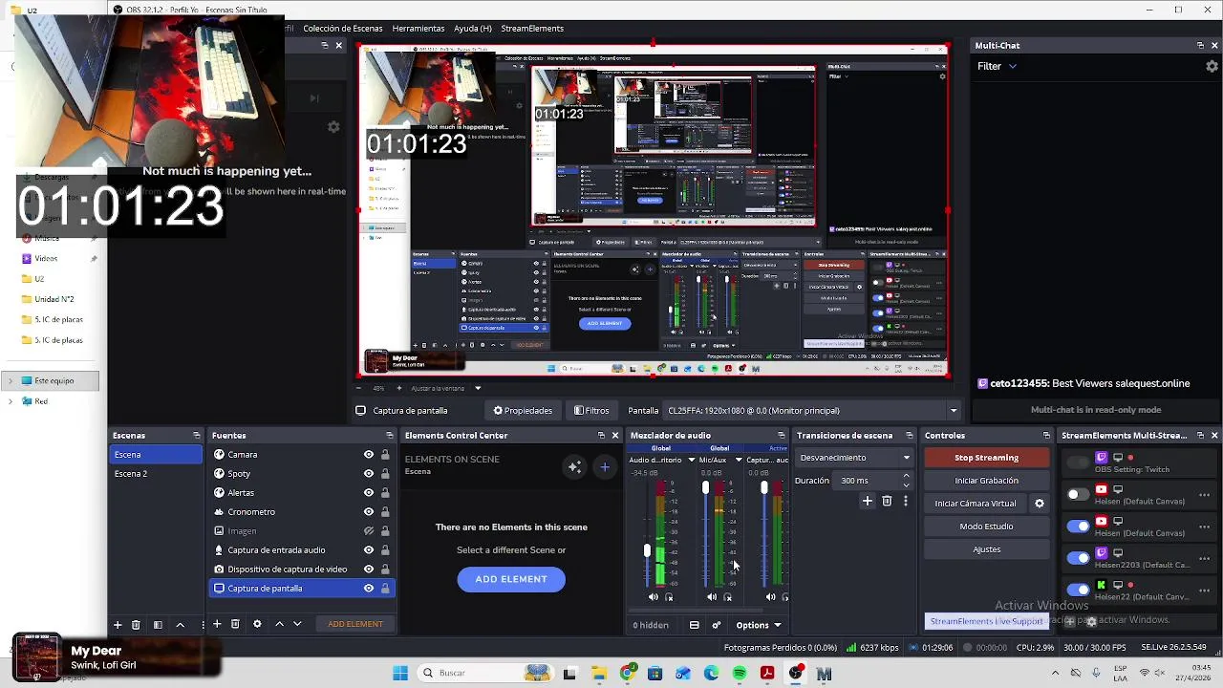Toggle monitoring headphone icon for Mic/Aux

(728, 597)
